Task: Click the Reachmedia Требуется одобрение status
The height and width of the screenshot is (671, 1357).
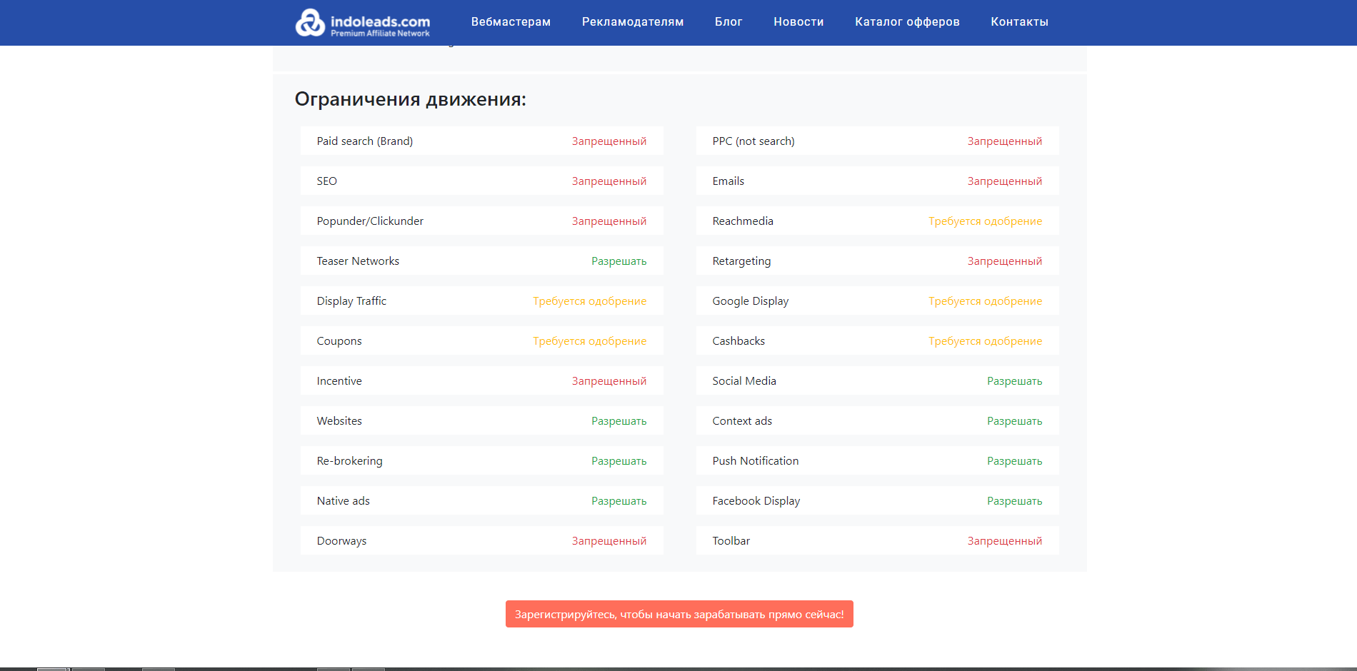Action: pyautogui.click(x=984, y=221)
